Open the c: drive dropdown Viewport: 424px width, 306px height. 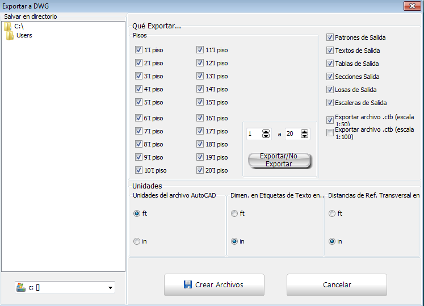pyautogui.click(x=110, y=288)
